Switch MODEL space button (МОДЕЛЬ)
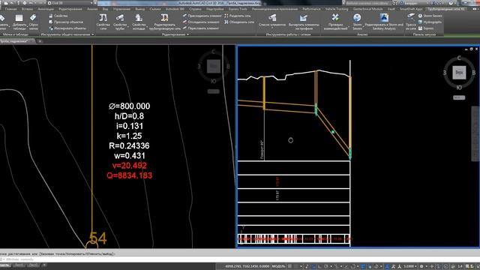 pyautogui.click(x=278, y=266)
